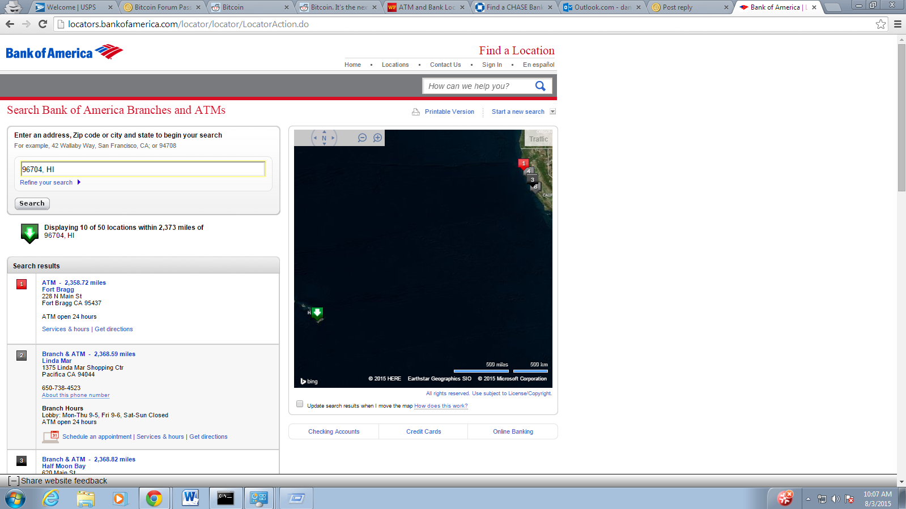
Task: Click the magnifier search icon
Action: pos(541,86)
